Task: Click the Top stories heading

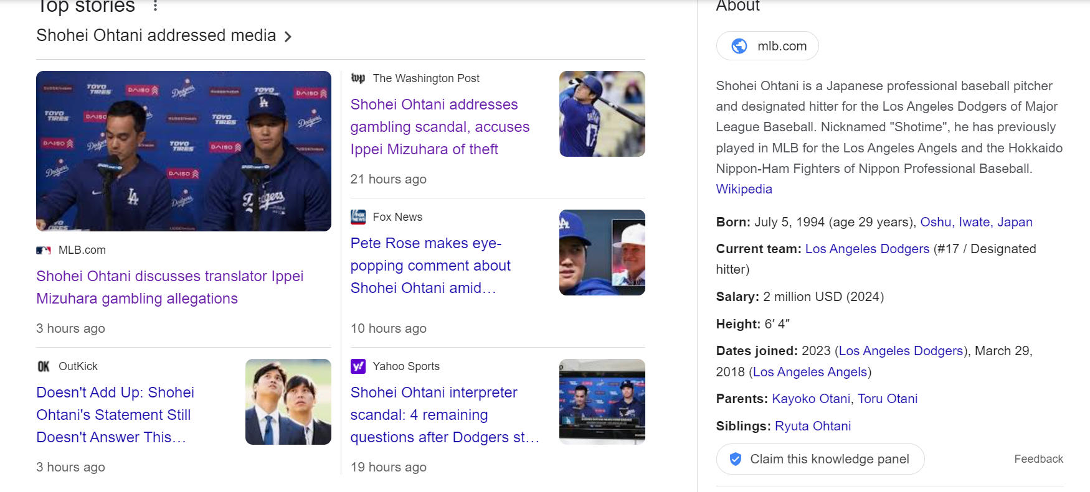Action: coord(86,7)
